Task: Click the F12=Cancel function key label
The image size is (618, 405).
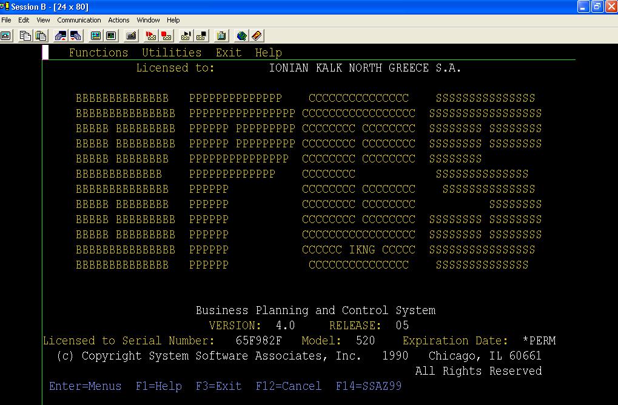Action: point(289,386)
